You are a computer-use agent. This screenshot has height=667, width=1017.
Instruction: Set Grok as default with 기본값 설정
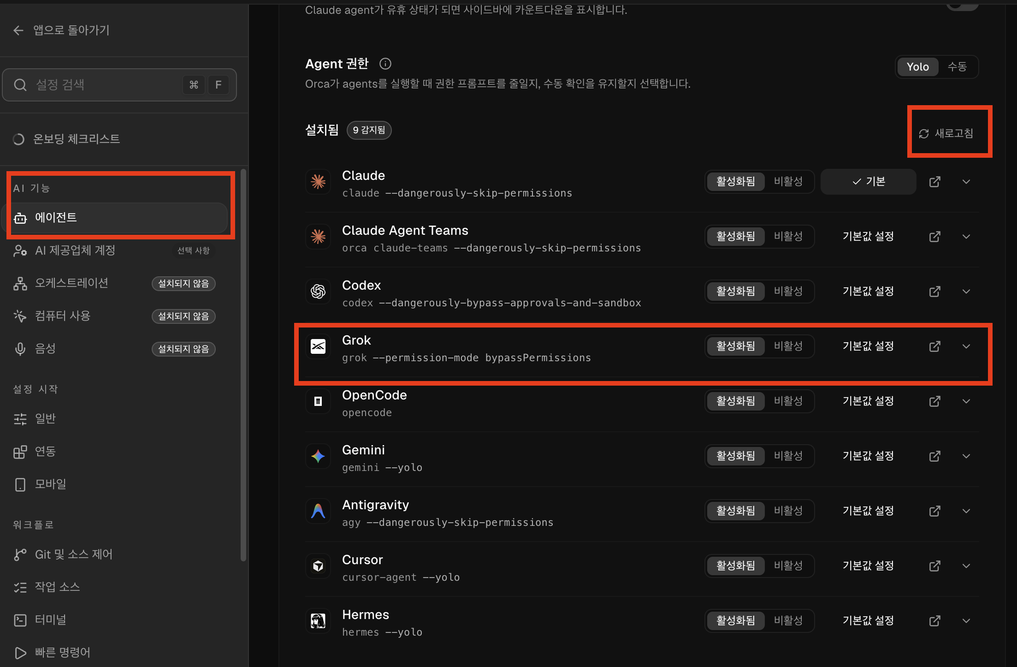point(868,346)
